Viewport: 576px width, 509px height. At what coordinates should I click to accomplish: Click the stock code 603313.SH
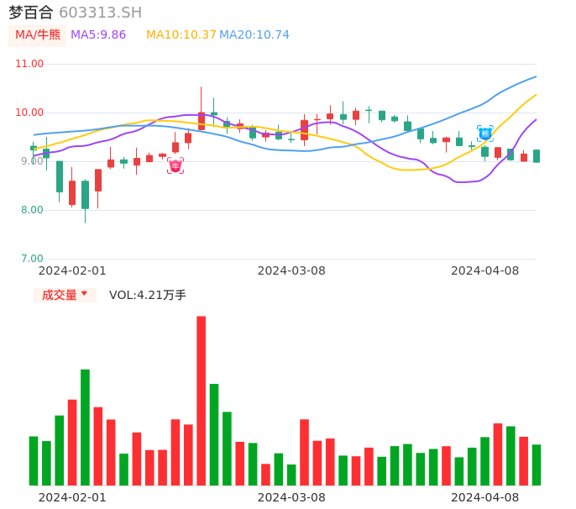[x=100, y=13]
